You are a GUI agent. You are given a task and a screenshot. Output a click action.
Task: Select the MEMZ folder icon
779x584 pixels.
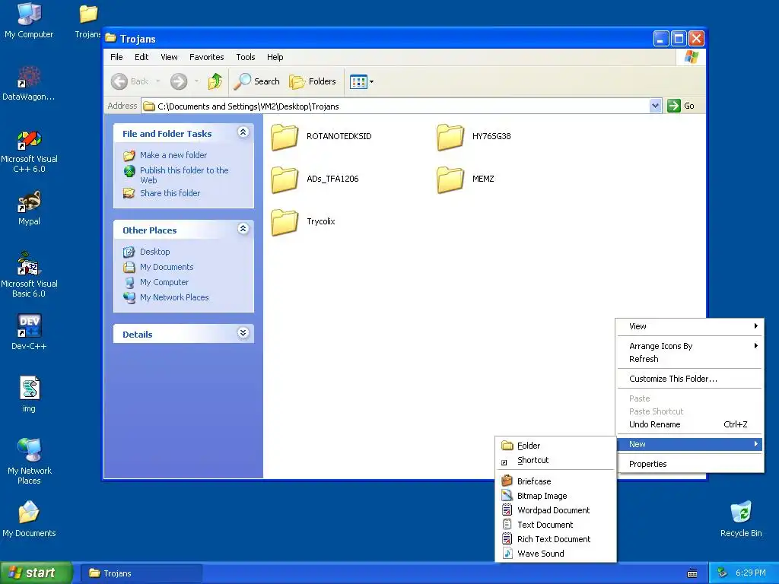(x=450, y=179)
